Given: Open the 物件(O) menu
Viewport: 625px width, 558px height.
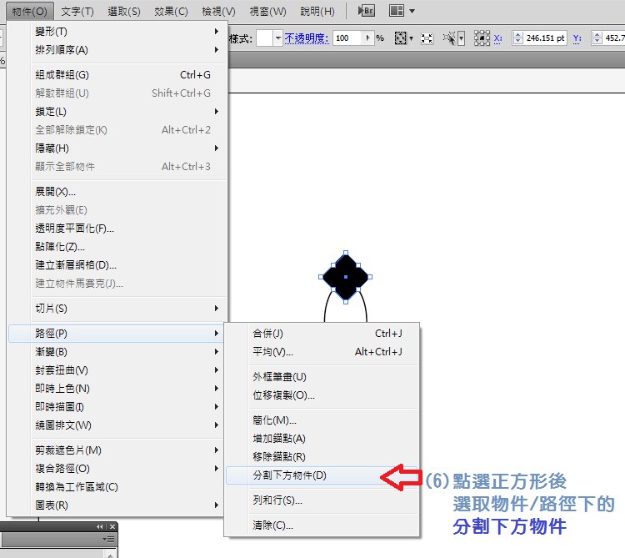Looking at the screenshot, I should (x=29, y=12).
